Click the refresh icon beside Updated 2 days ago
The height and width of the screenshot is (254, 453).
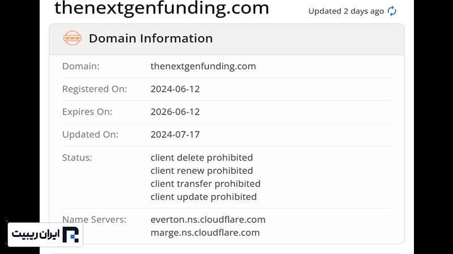tap(392, 11)
